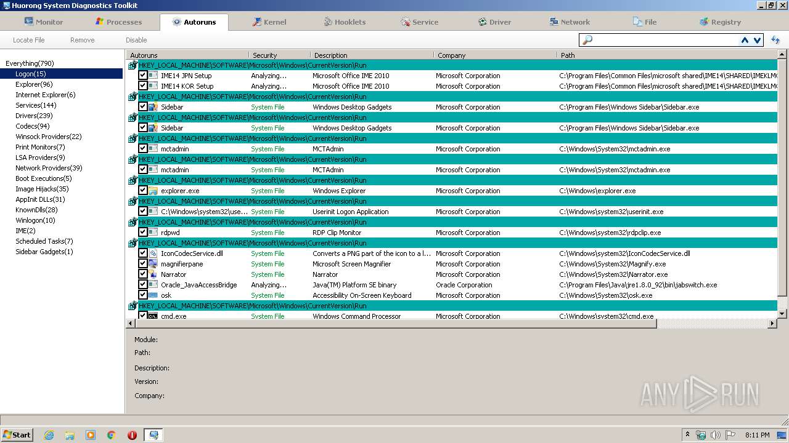Select LSA Providers(9) category
This screenshot has height=443, width=789.
tap(40, 158)
